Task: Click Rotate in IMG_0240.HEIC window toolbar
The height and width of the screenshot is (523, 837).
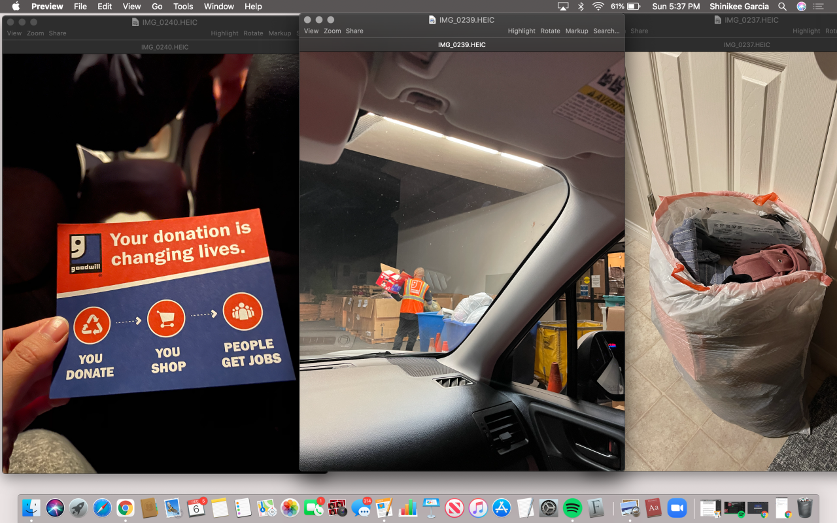Action: click(x=253, y=33)
